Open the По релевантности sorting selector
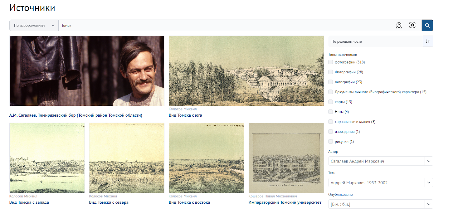Screen dimensions: 468x209 click(376, 41)
